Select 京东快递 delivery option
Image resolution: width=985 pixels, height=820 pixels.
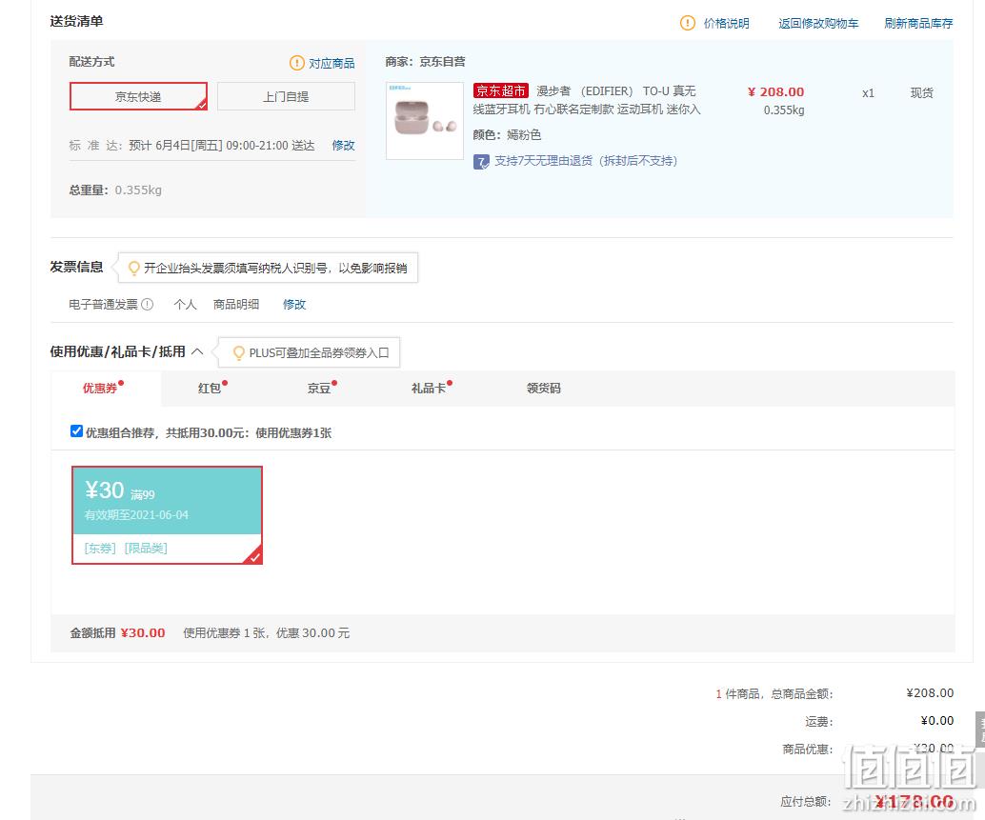(138, 96)
